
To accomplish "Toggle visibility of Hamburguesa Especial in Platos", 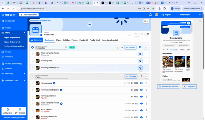I will tap(141, 90).
